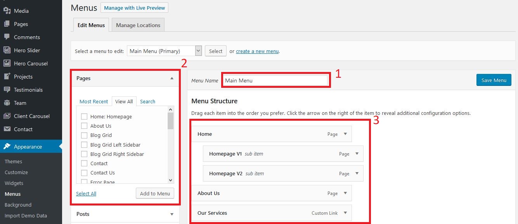The height and width of the screenshot is (224, 518).
Task: Select the Most Recent pages tab
Action: (94, 101)
